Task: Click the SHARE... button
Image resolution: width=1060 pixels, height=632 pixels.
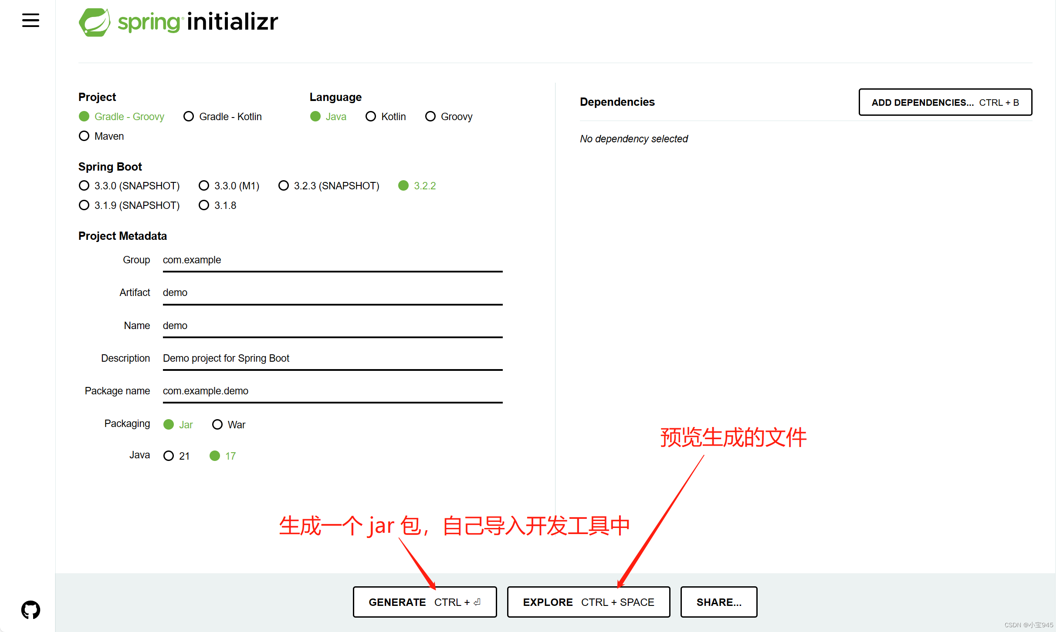Action: tap(719, 602)
